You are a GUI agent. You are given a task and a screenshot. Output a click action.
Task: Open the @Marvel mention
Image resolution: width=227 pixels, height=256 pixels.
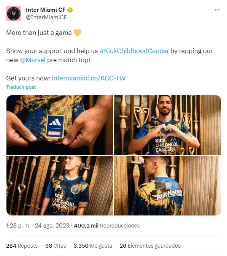tap(33, 60)
